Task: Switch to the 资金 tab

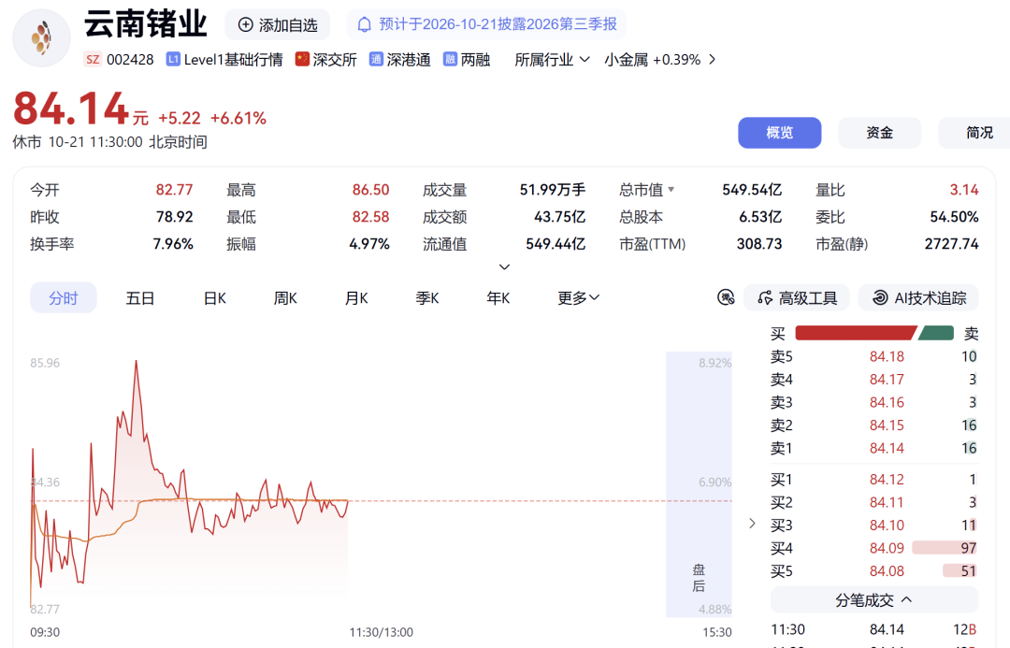Action: pos(879,133)
